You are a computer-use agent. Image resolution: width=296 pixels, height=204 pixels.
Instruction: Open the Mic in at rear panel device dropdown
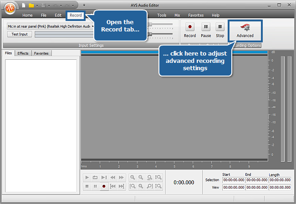(x=51, y=26)
